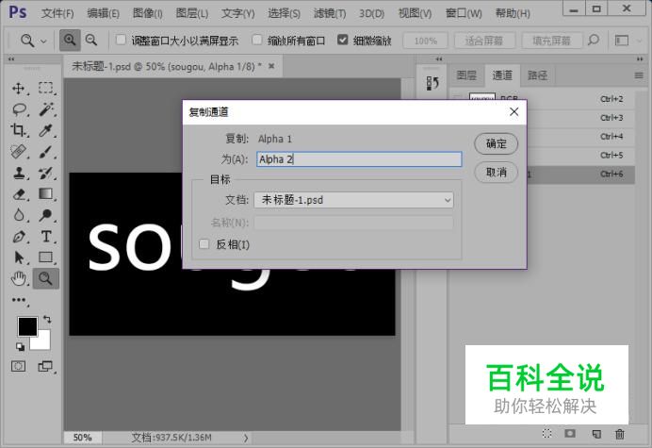
Task: Select the Dodge tool
Action: tap(45, 215)
